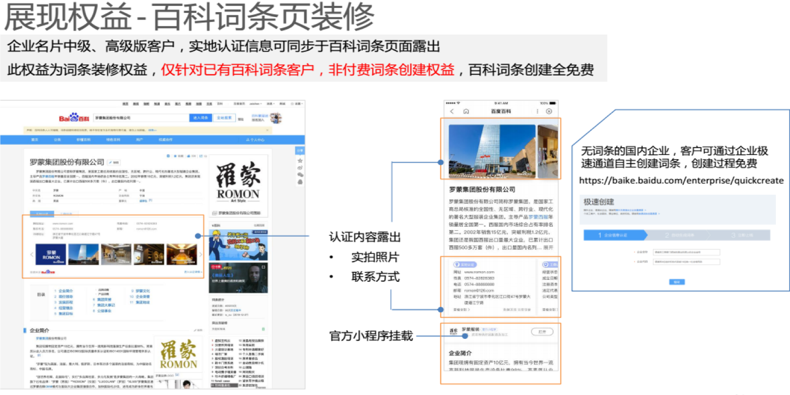Click the edit link beside the 企业简介 heading
Image resolution: width=790 pixels, height=395 pixels.
pyautogui.click(x=198, y=330)
